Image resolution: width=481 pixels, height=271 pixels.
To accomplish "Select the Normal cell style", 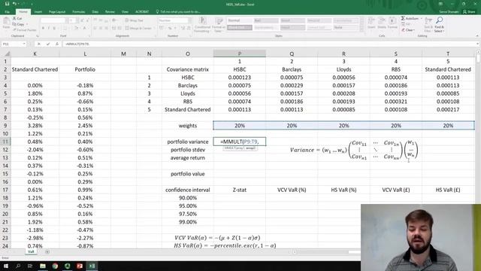I will 240,20.
